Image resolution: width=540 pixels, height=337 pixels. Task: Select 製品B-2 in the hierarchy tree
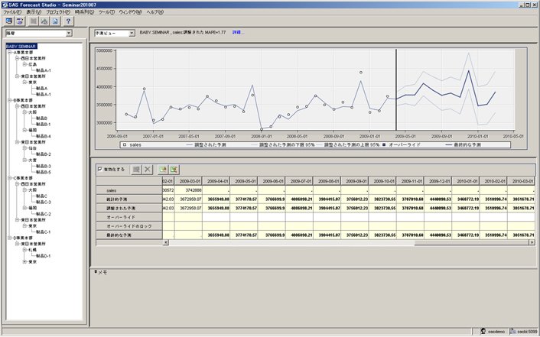click(x=44, y=154)
